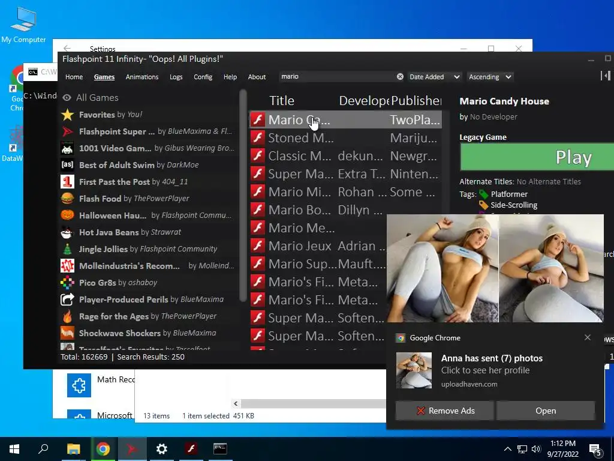Image resolution: width=614 pixels, height=461 pixels.
Task: Open the My Computer desktop icon
Action: point(23,25)
